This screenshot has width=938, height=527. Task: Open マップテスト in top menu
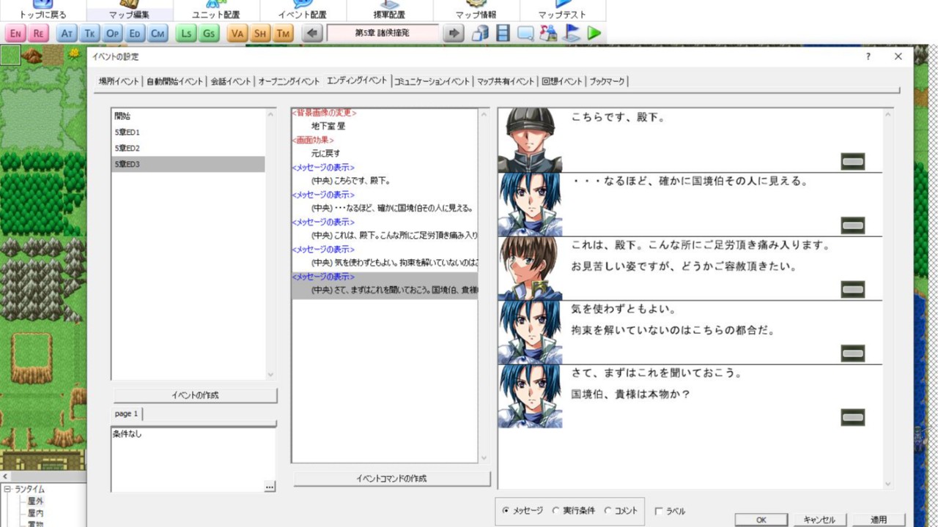[x=562, y=10]
